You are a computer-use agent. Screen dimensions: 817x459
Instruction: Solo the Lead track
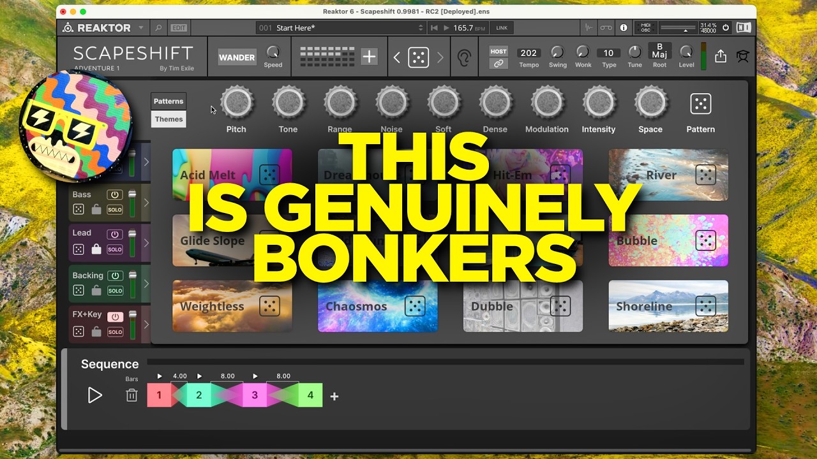coord(115,249)
